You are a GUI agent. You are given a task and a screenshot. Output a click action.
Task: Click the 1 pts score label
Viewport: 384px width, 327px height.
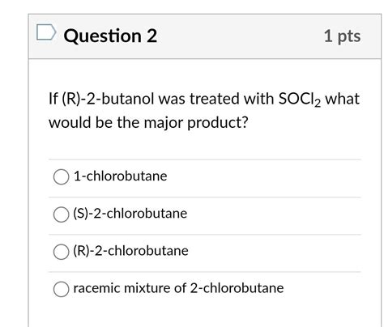point(342,36)
